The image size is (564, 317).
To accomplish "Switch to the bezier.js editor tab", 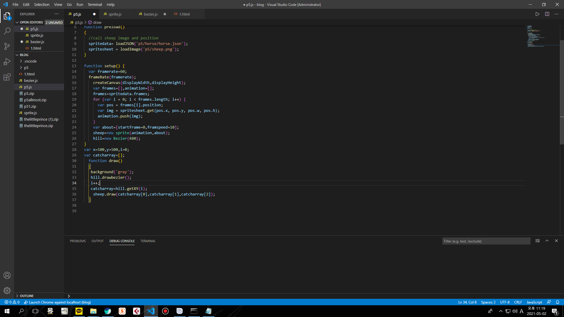I will 150,14.
